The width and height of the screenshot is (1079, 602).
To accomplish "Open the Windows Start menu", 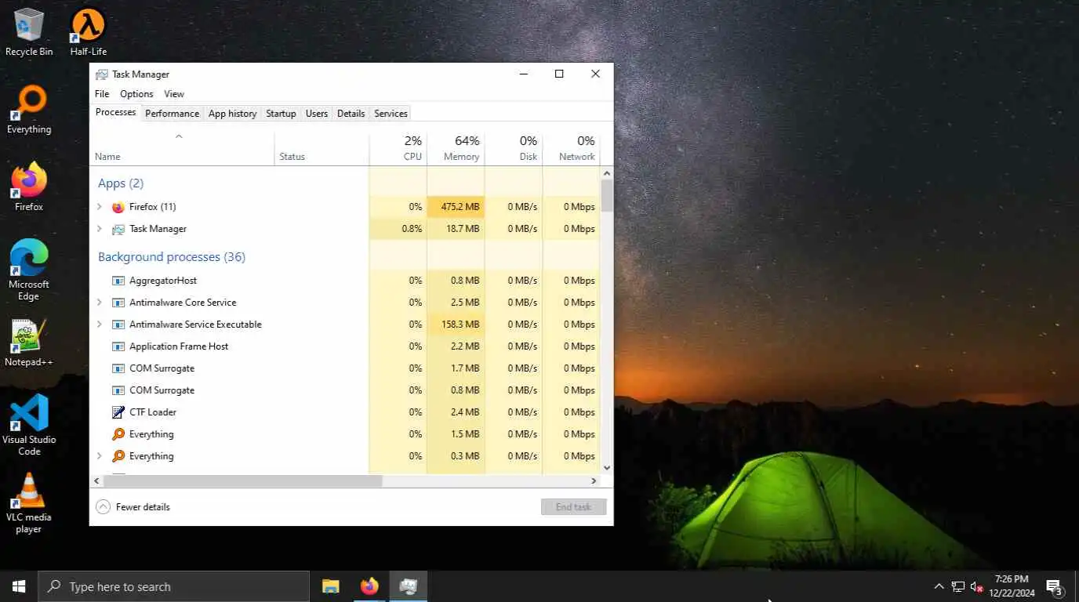I will coord(19,586).
